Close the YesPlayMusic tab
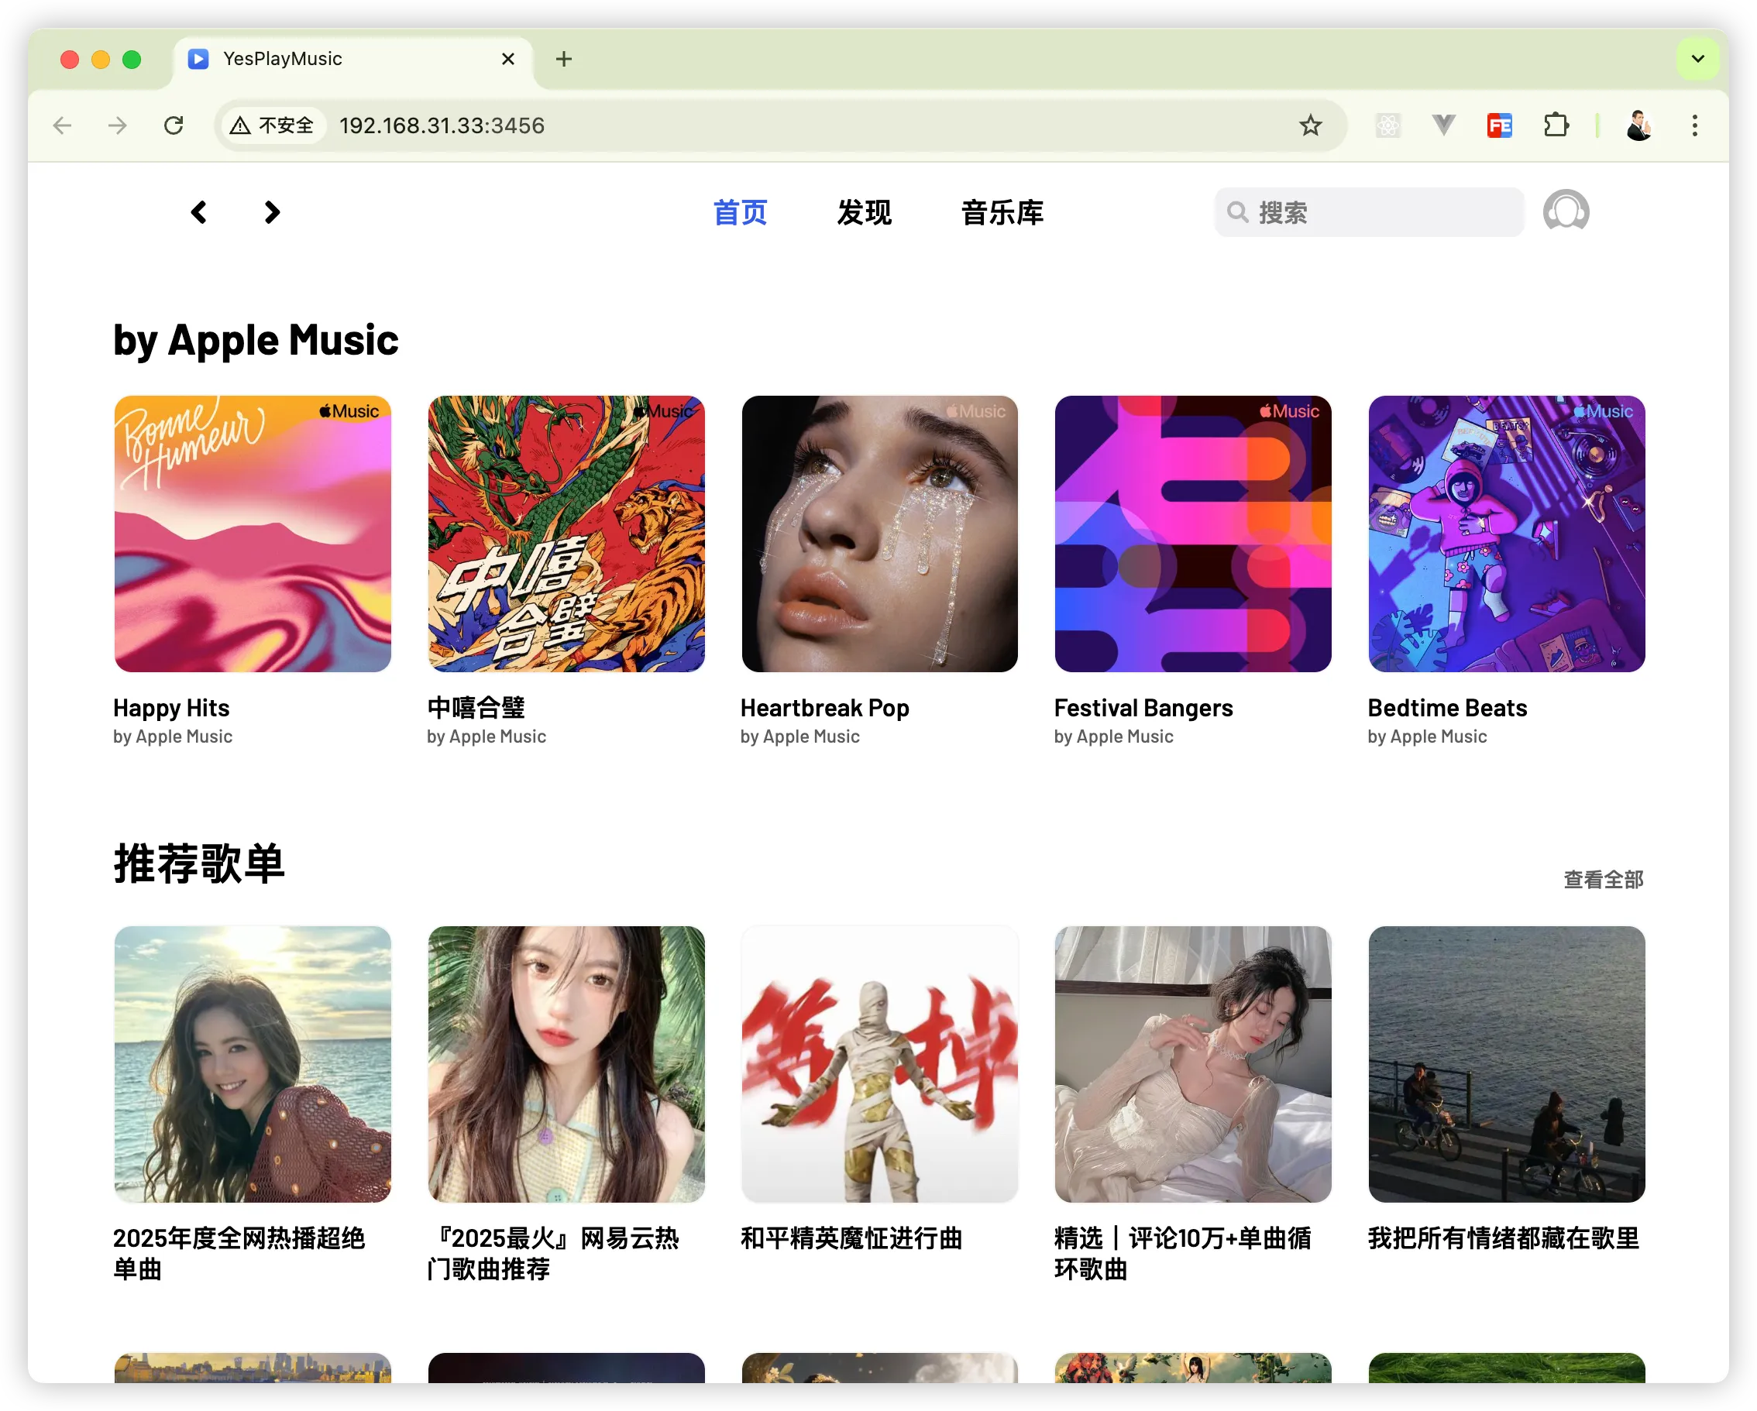Image resolution: width=1757 pixels, height=1411 pixels. coord(507,59)
